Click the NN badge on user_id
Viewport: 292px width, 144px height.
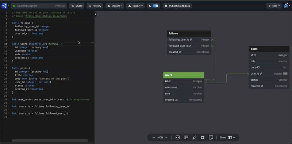[x=285, y=74]
